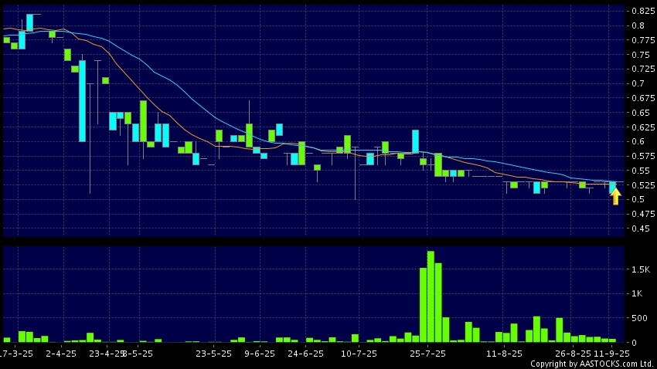This screenshot has height=369, width=657.
Task: Click the 26-8-25 date label
Action: pyautogui.click(x=573, y=354)
